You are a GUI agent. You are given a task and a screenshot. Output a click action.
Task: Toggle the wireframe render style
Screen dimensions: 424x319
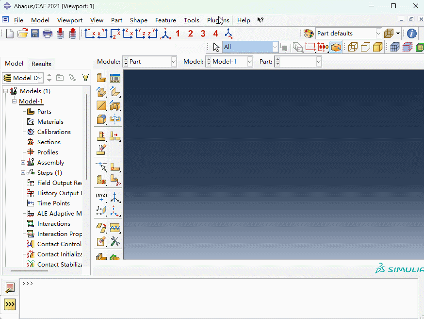353,47
